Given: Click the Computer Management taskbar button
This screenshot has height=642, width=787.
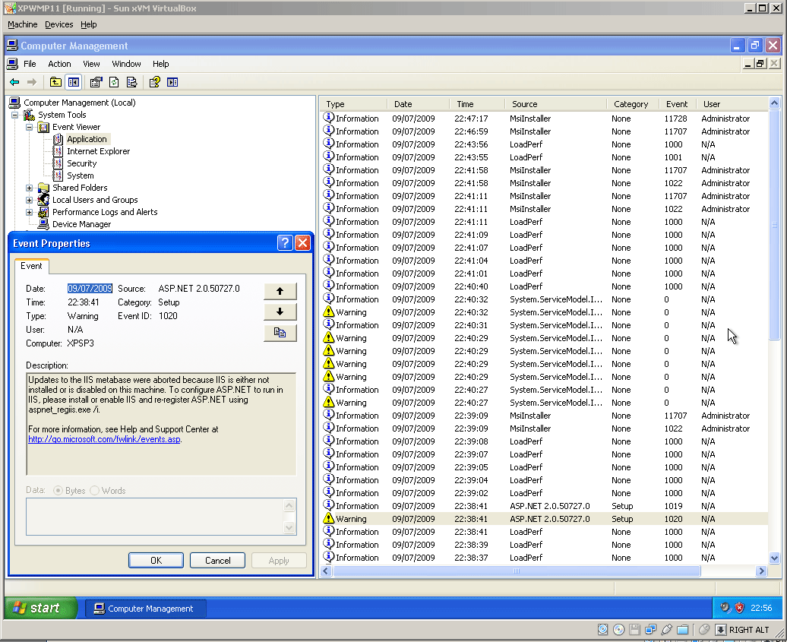Looking at the screenshot, I should point(145,609).
